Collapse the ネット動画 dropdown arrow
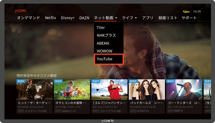 (116, 18)
